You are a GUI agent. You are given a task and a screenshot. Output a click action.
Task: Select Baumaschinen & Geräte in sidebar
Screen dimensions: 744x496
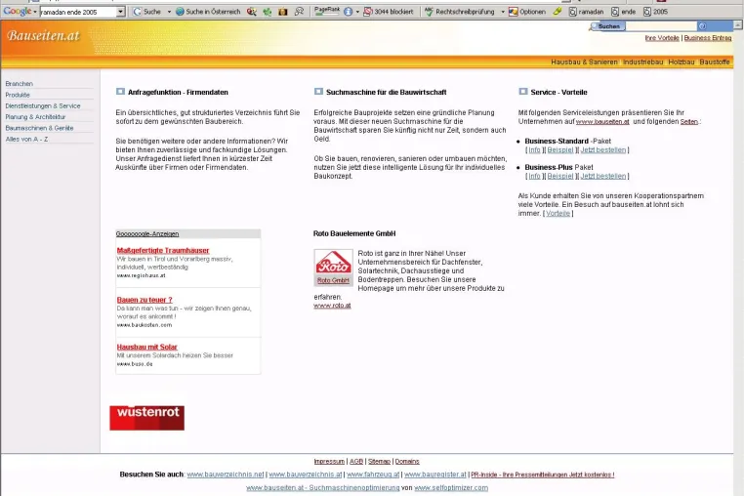[39, 128]
